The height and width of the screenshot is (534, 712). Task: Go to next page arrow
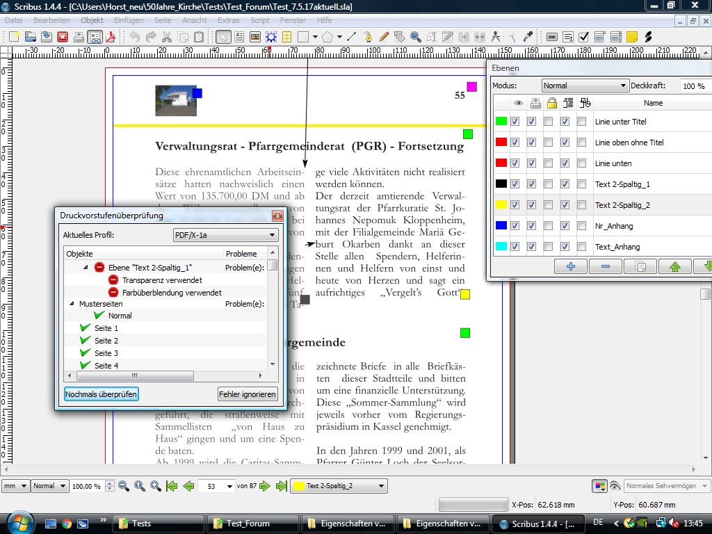point(265,486)
